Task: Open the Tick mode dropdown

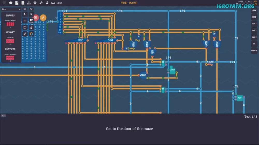Action: click(11, 9)
